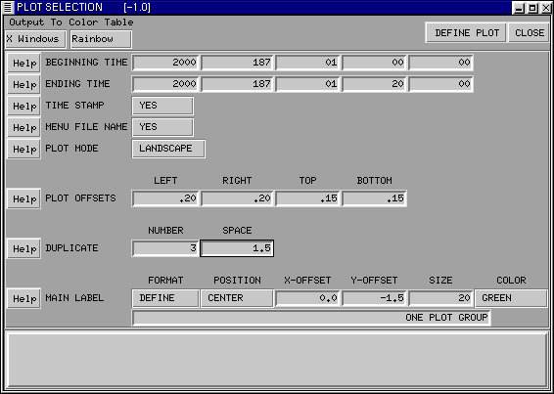Screen dimensions: 554x394
Task: Select the DUPLICATE NUMBER field
Action: click(x=165, y=248)
